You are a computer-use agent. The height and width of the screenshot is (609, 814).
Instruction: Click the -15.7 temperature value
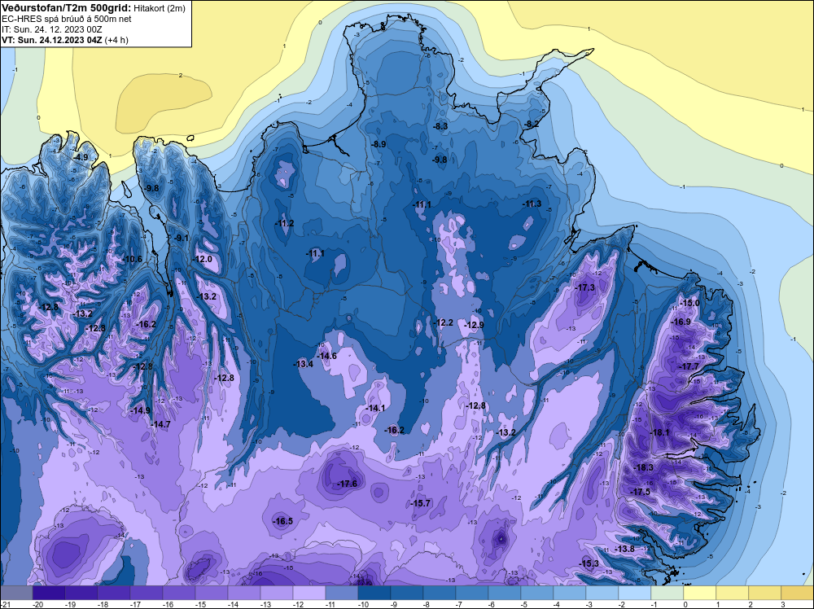421,503
